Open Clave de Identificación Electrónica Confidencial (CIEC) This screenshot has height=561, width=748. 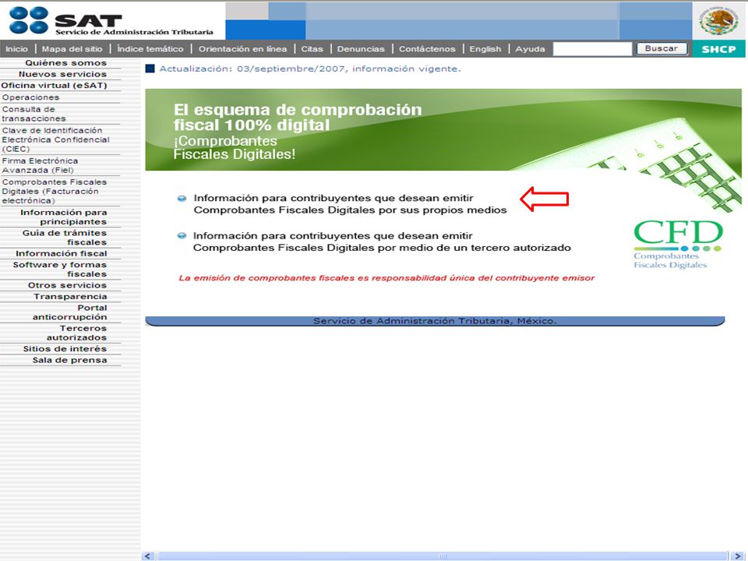56,139
